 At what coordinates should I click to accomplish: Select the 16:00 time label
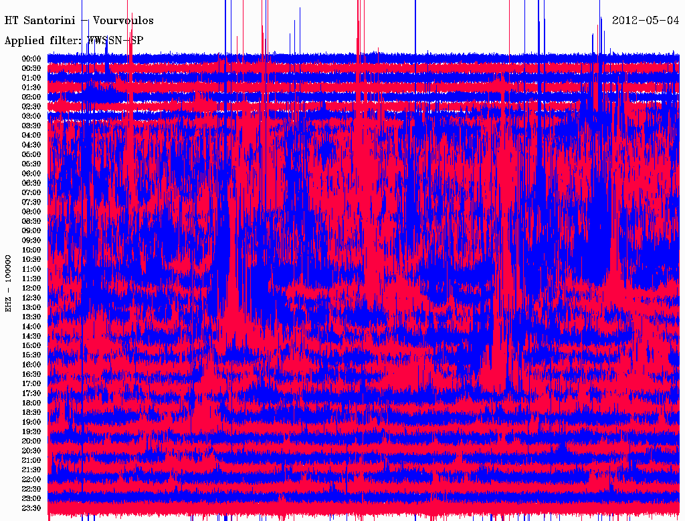(x=31, y=365)
